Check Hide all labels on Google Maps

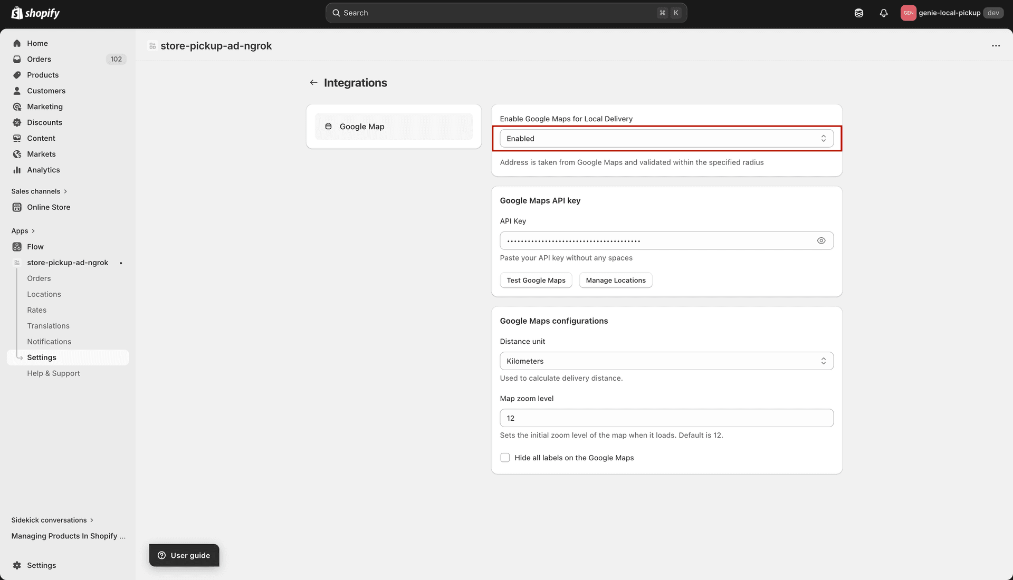[505, 458]
